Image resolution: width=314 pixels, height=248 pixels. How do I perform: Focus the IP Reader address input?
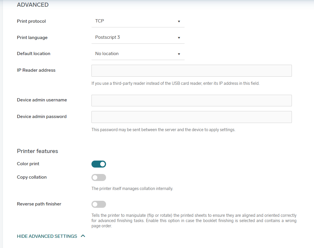[x=191, y=71]
